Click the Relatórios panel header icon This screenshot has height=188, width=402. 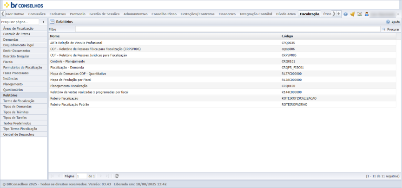52,22
